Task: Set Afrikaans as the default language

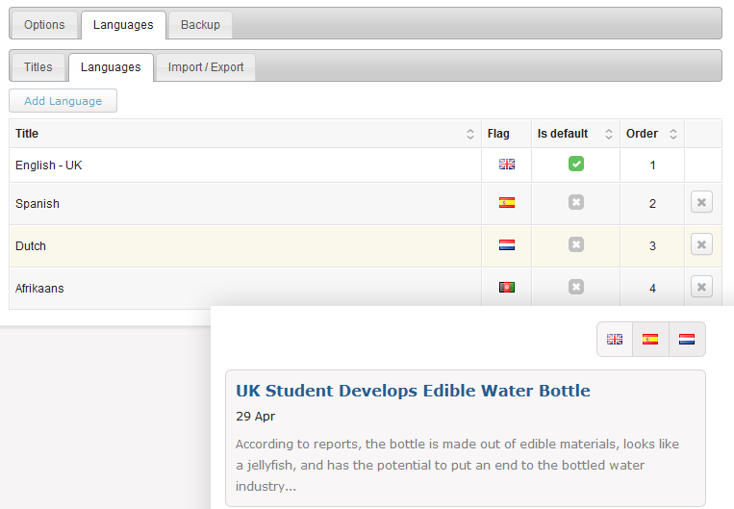Action: click(x=576, y=287)
